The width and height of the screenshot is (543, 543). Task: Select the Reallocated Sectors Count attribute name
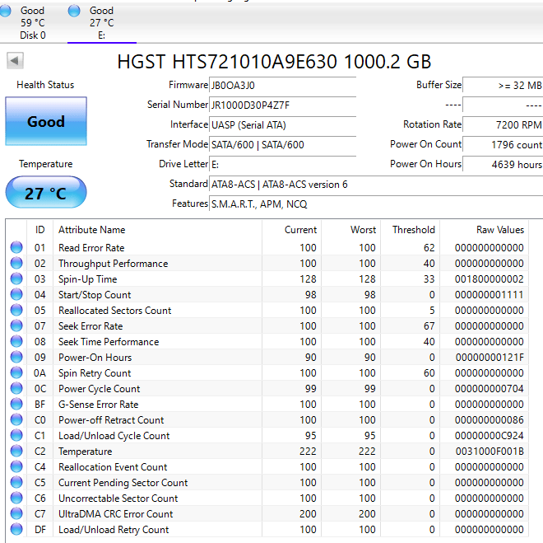114,311
